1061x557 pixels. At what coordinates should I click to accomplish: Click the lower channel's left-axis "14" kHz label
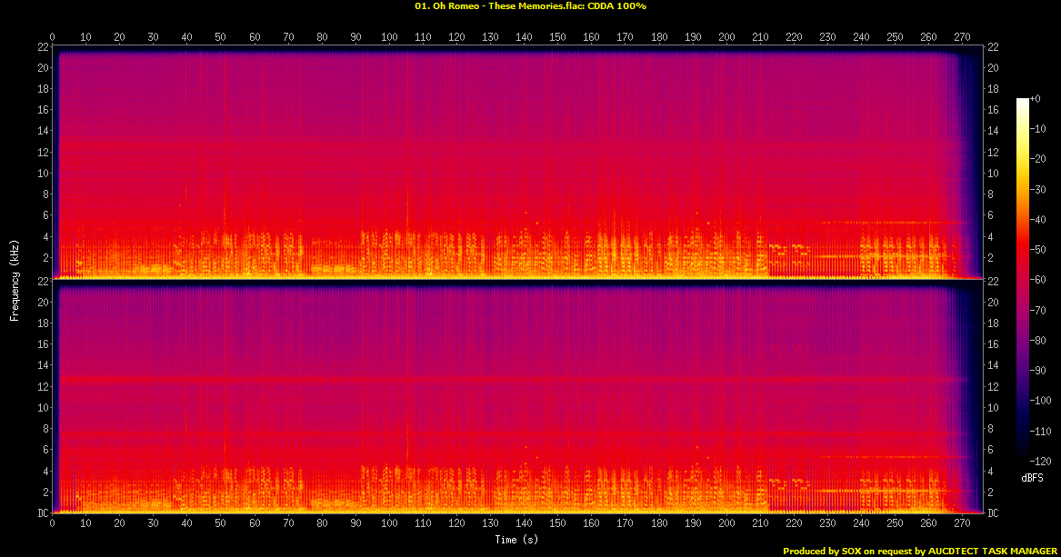pyautogui.click(x=44, y=365)
